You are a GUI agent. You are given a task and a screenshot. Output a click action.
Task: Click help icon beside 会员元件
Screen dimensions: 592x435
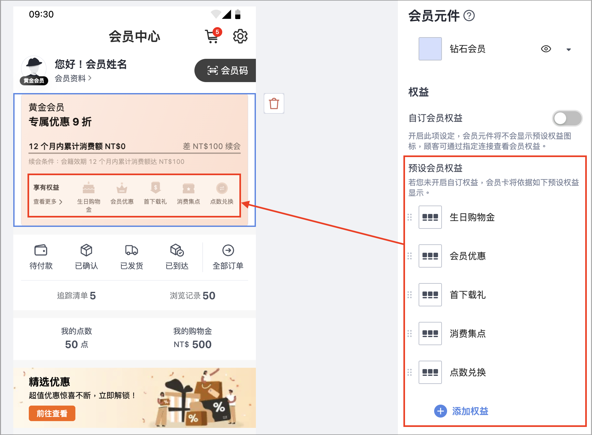469,16
